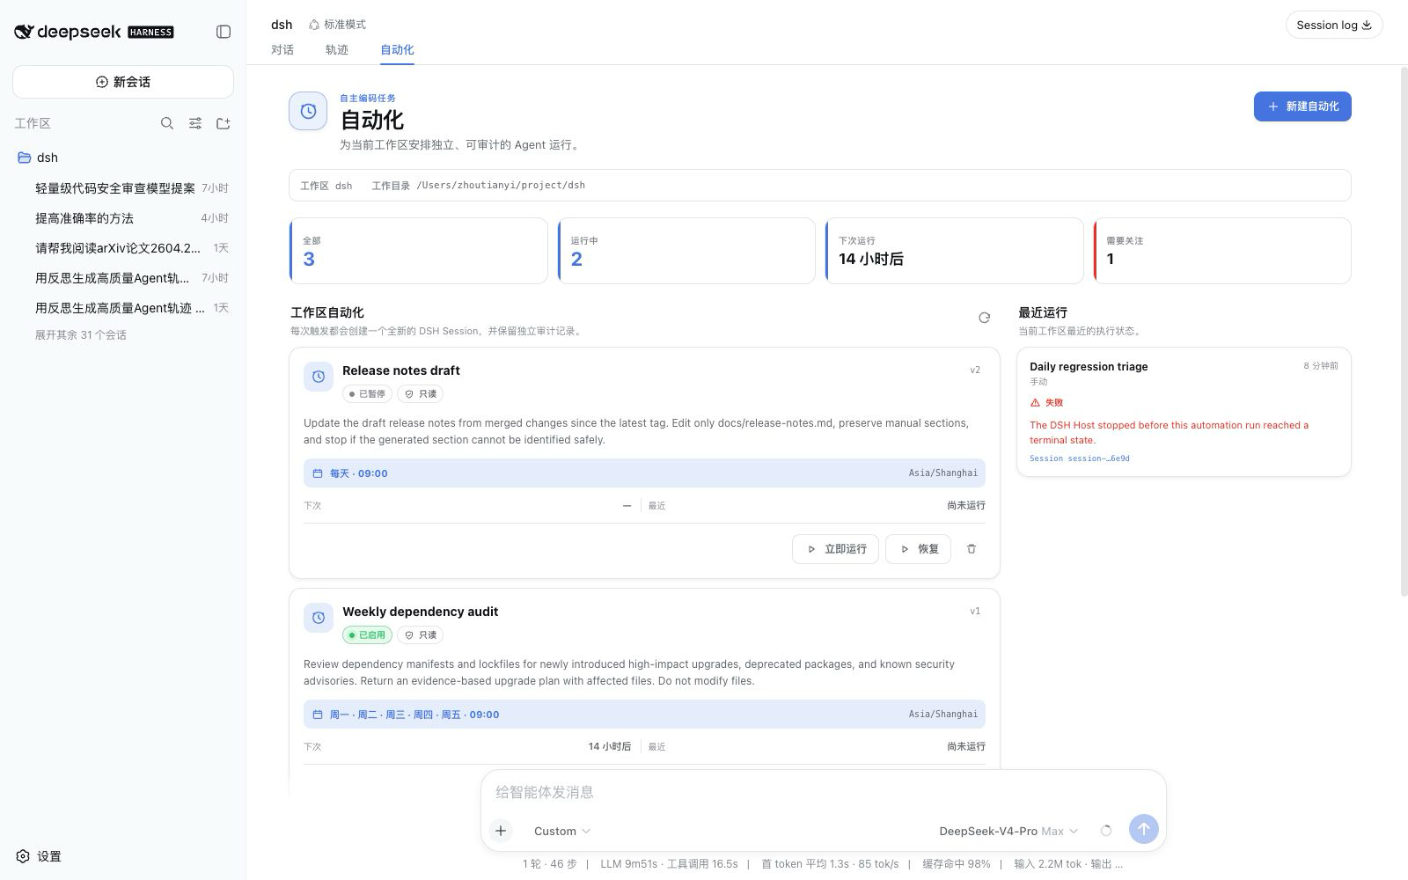Open conversation 请帮我阅读arXiv论文2604.2…
The width and height of the screenshot is (1408, 880).
tap(123, 247)
